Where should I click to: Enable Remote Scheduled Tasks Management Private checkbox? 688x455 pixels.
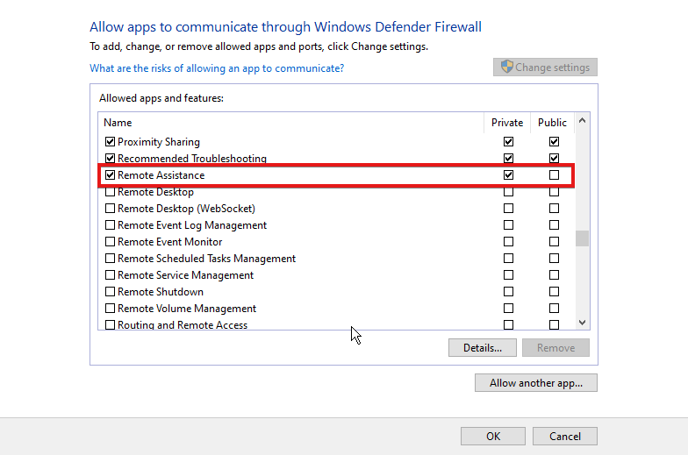(509, 258)
